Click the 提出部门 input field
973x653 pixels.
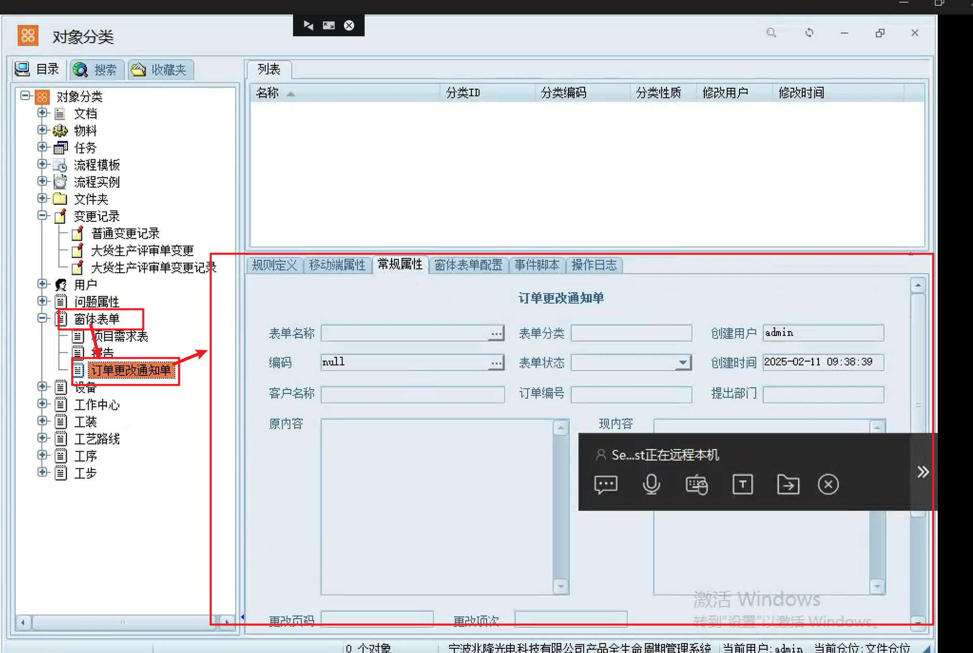[823, 394]
